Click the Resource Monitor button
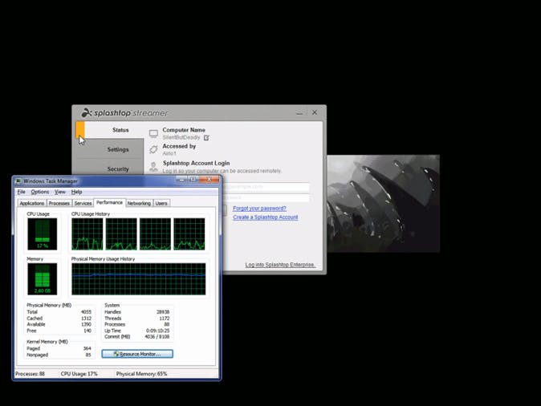Viewport: 541px width, 406px height. point(137,354)
